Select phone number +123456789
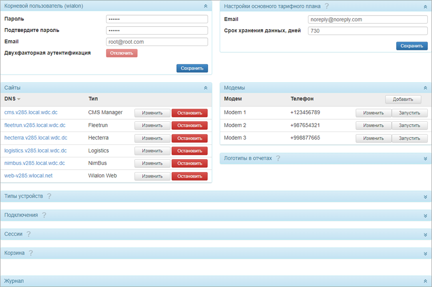The image size is (432, 287). [x=305, y=112]
